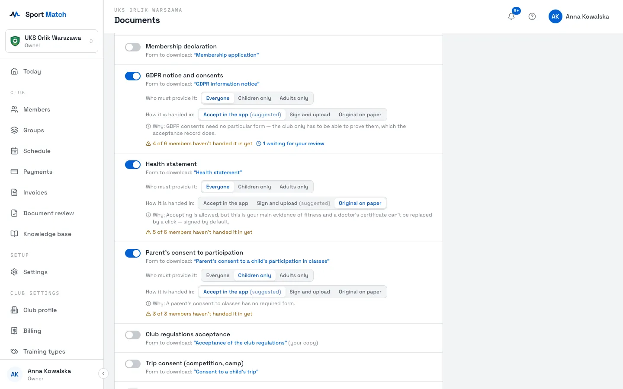Click the Knowledge base book icon
The height and width of the screenshot is (389, 623).
click(x=14, y=234)
